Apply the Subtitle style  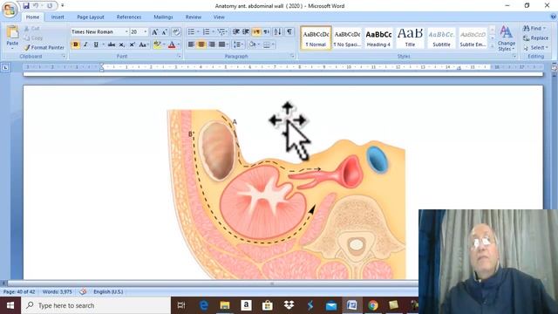click(x=441, y=38)
